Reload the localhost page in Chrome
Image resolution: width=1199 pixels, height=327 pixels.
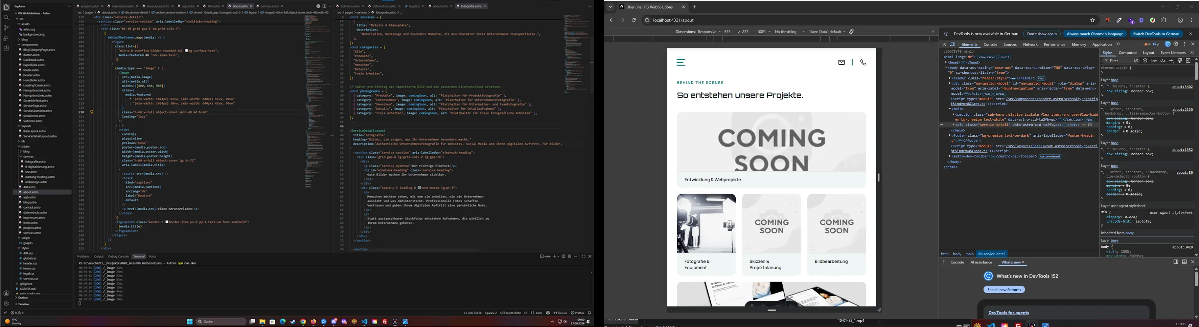tap(634, 20)
